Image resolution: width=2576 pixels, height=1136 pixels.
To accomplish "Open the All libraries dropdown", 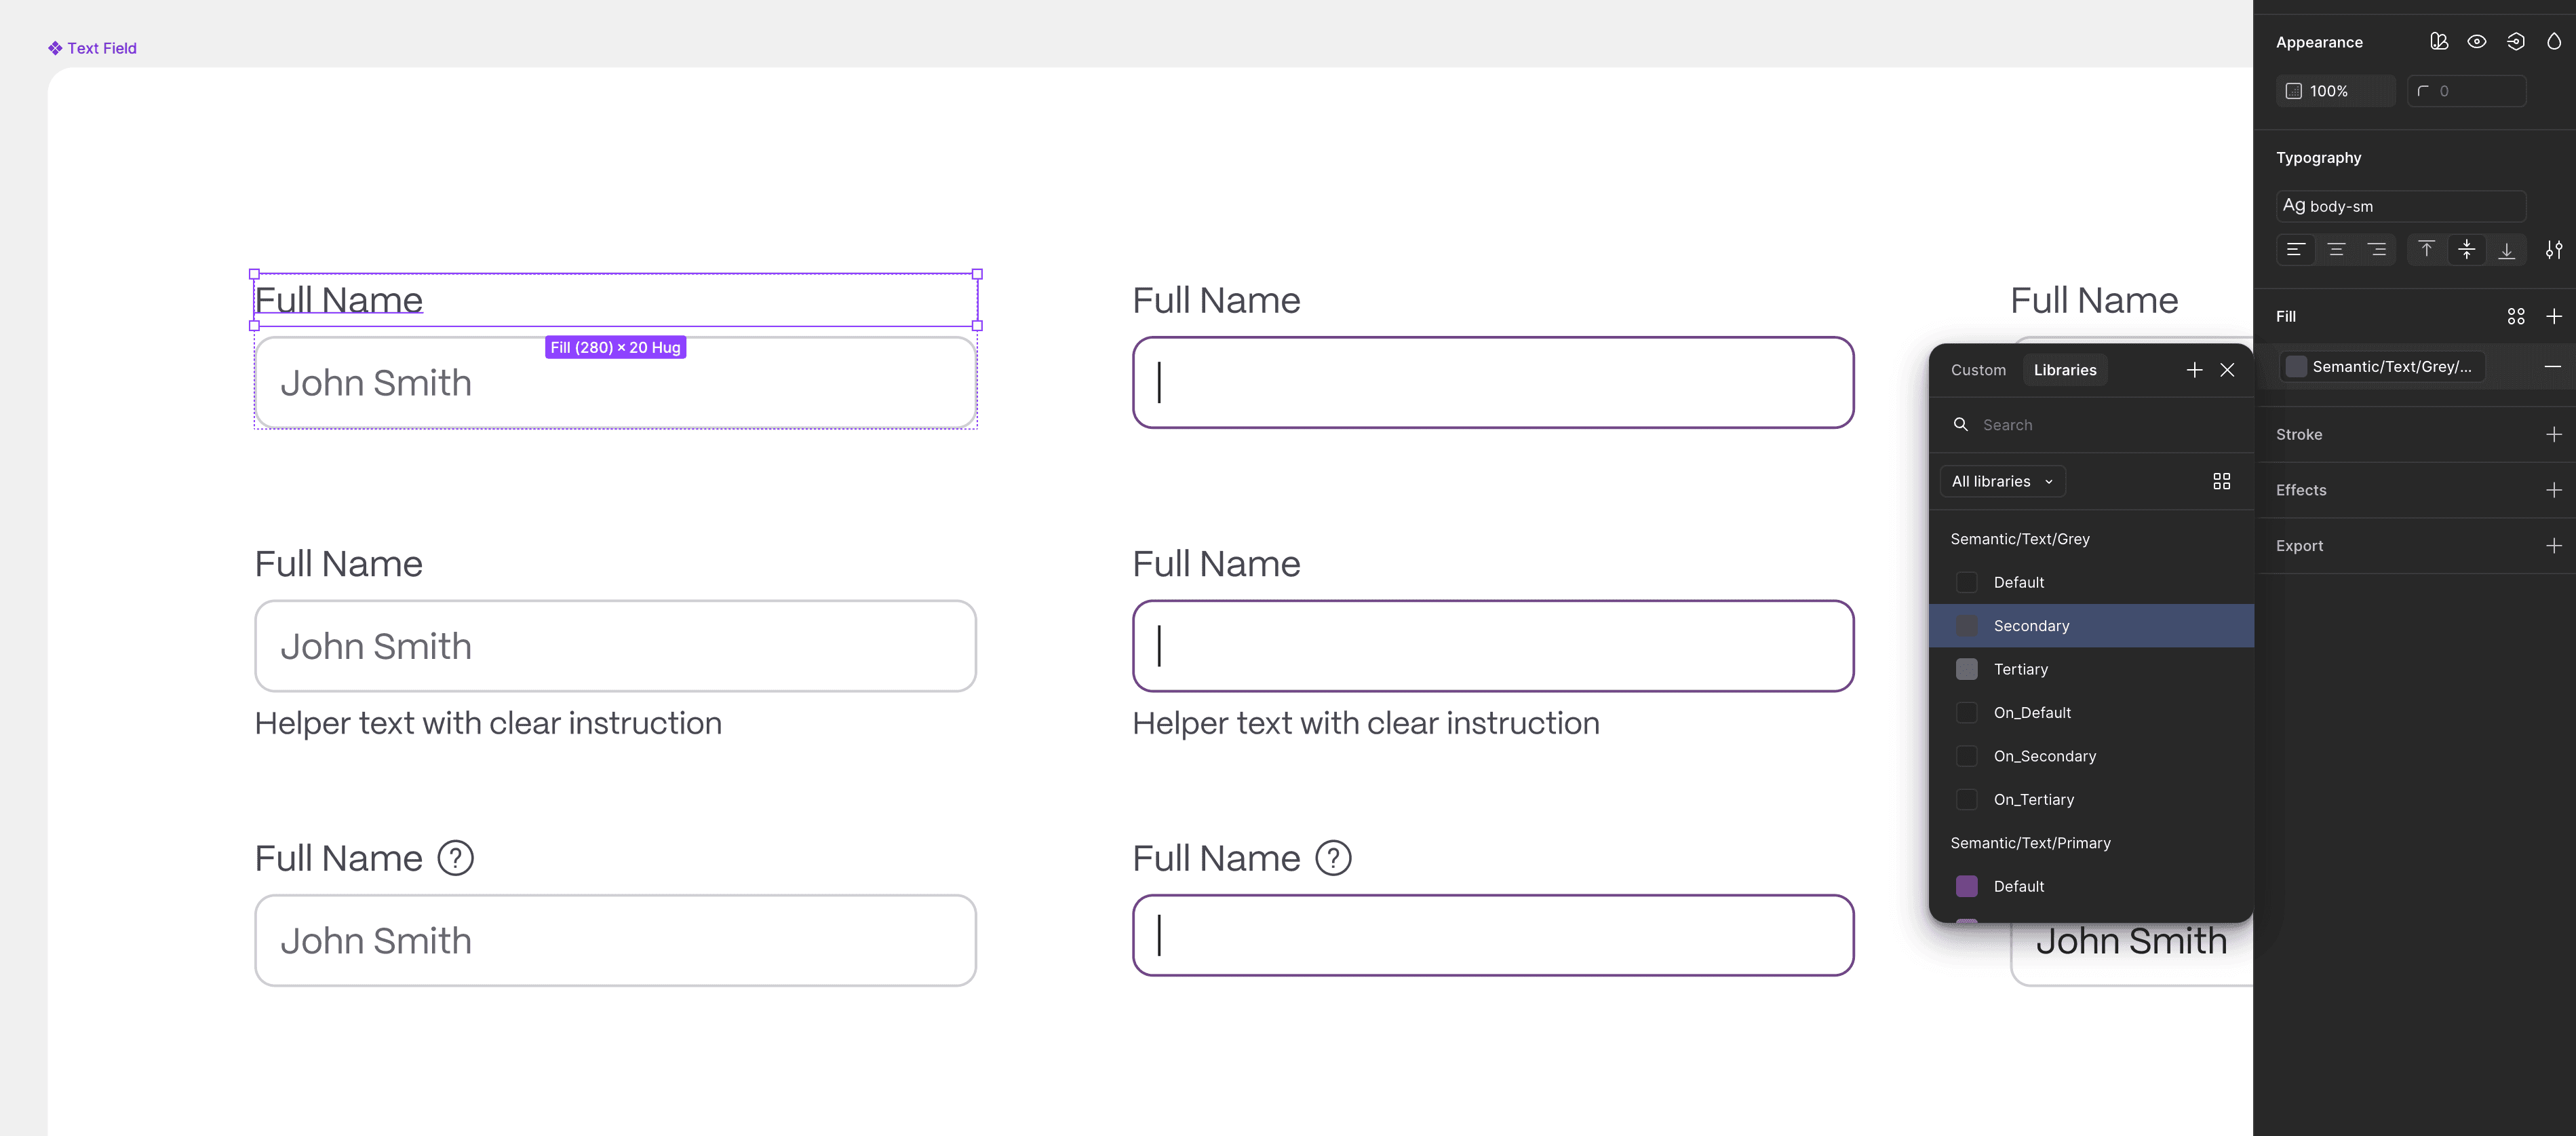I will pyautogui.click(x=2002, y=481).
